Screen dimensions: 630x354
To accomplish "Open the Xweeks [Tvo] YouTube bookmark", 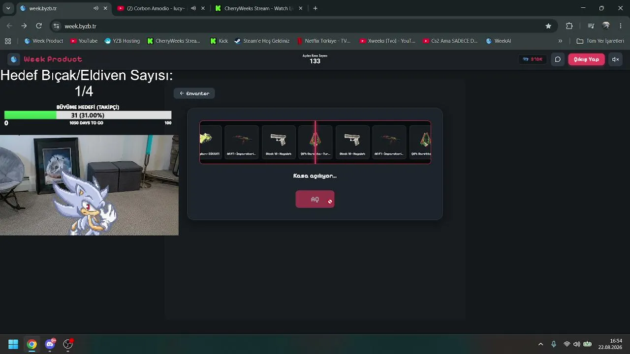I will (388, 41).
